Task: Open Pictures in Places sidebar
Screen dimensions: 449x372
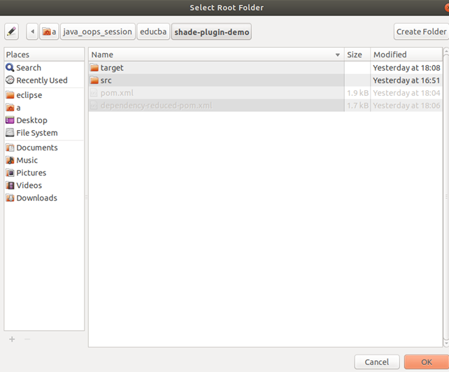Action: click(x=44, y=173)
